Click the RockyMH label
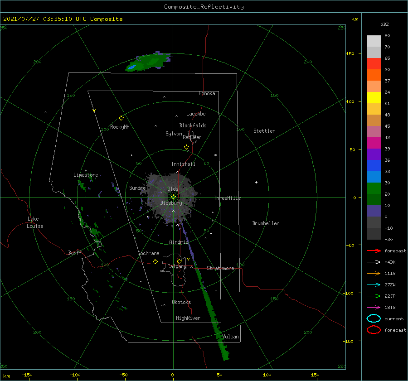The width and height of the screenshot is (408, 381). point(120,127)
